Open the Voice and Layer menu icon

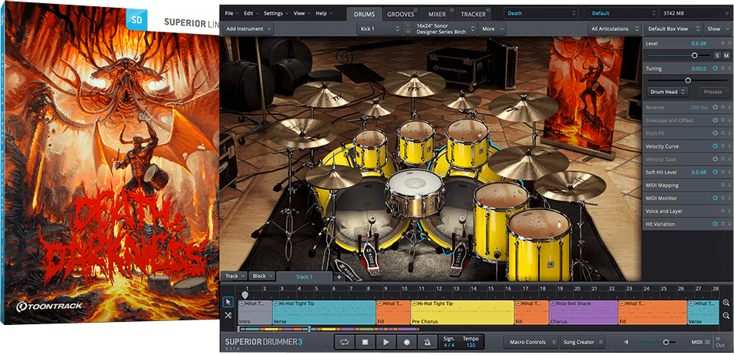click(722, 211)
